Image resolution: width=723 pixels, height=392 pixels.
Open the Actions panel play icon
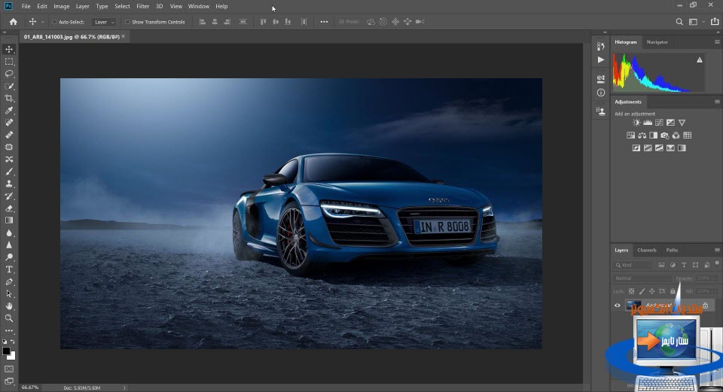(x=600, y=60)
